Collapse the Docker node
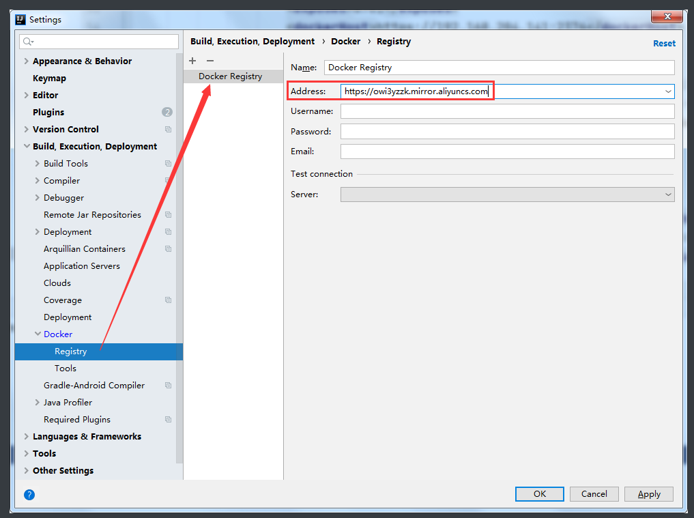 pos(38,334)
